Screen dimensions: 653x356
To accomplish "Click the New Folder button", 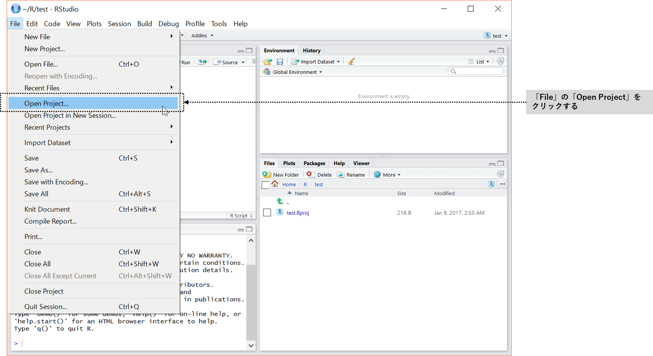I will [x=281, y=174].
